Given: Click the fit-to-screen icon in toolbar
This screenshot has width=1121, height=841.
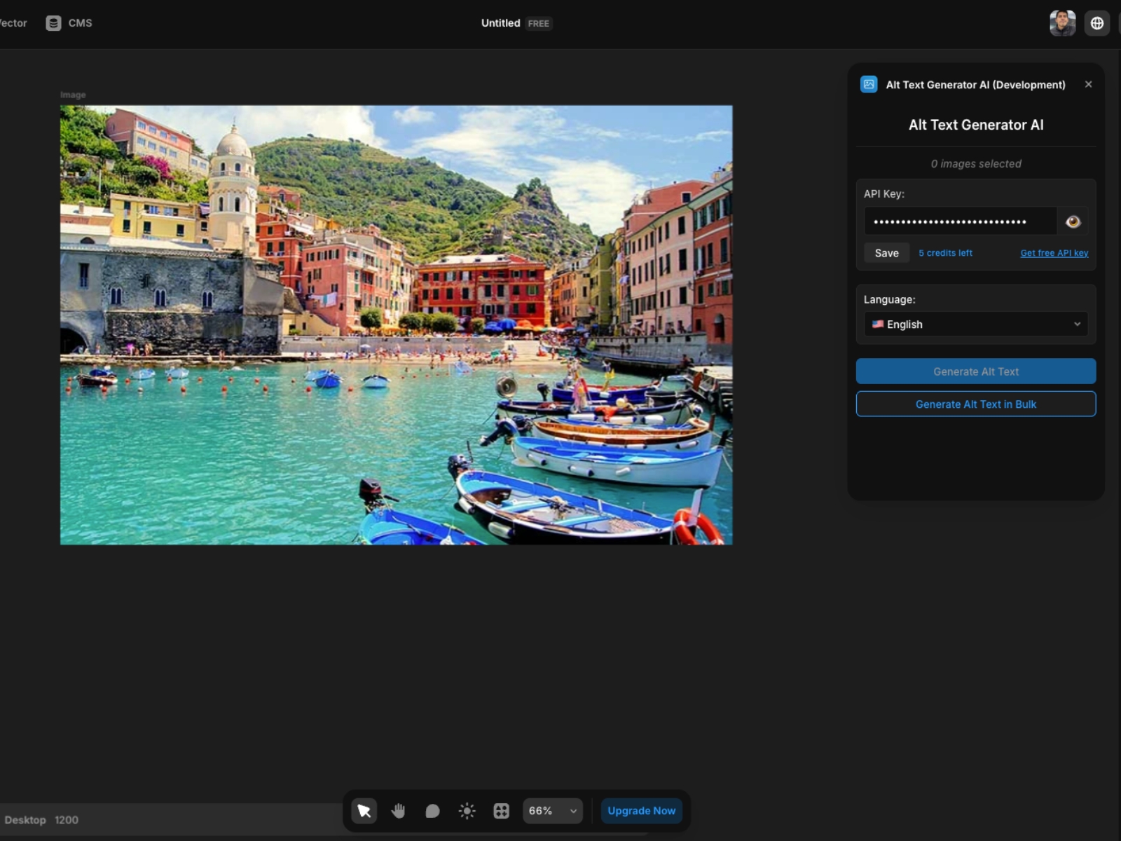Looking at the screenshot, I should 501,811.
